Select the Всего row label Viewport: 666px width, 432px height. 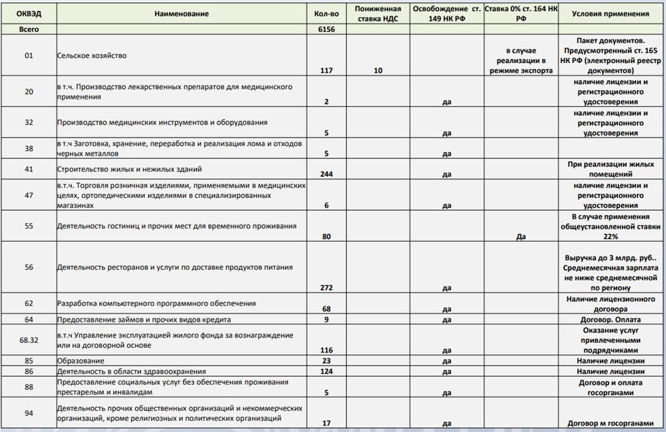29,30
